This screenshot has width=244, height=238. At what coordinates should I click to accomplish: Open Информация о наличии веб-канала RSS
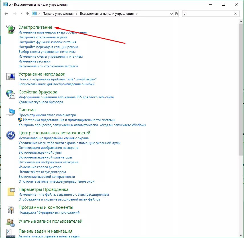pos(66,97)
